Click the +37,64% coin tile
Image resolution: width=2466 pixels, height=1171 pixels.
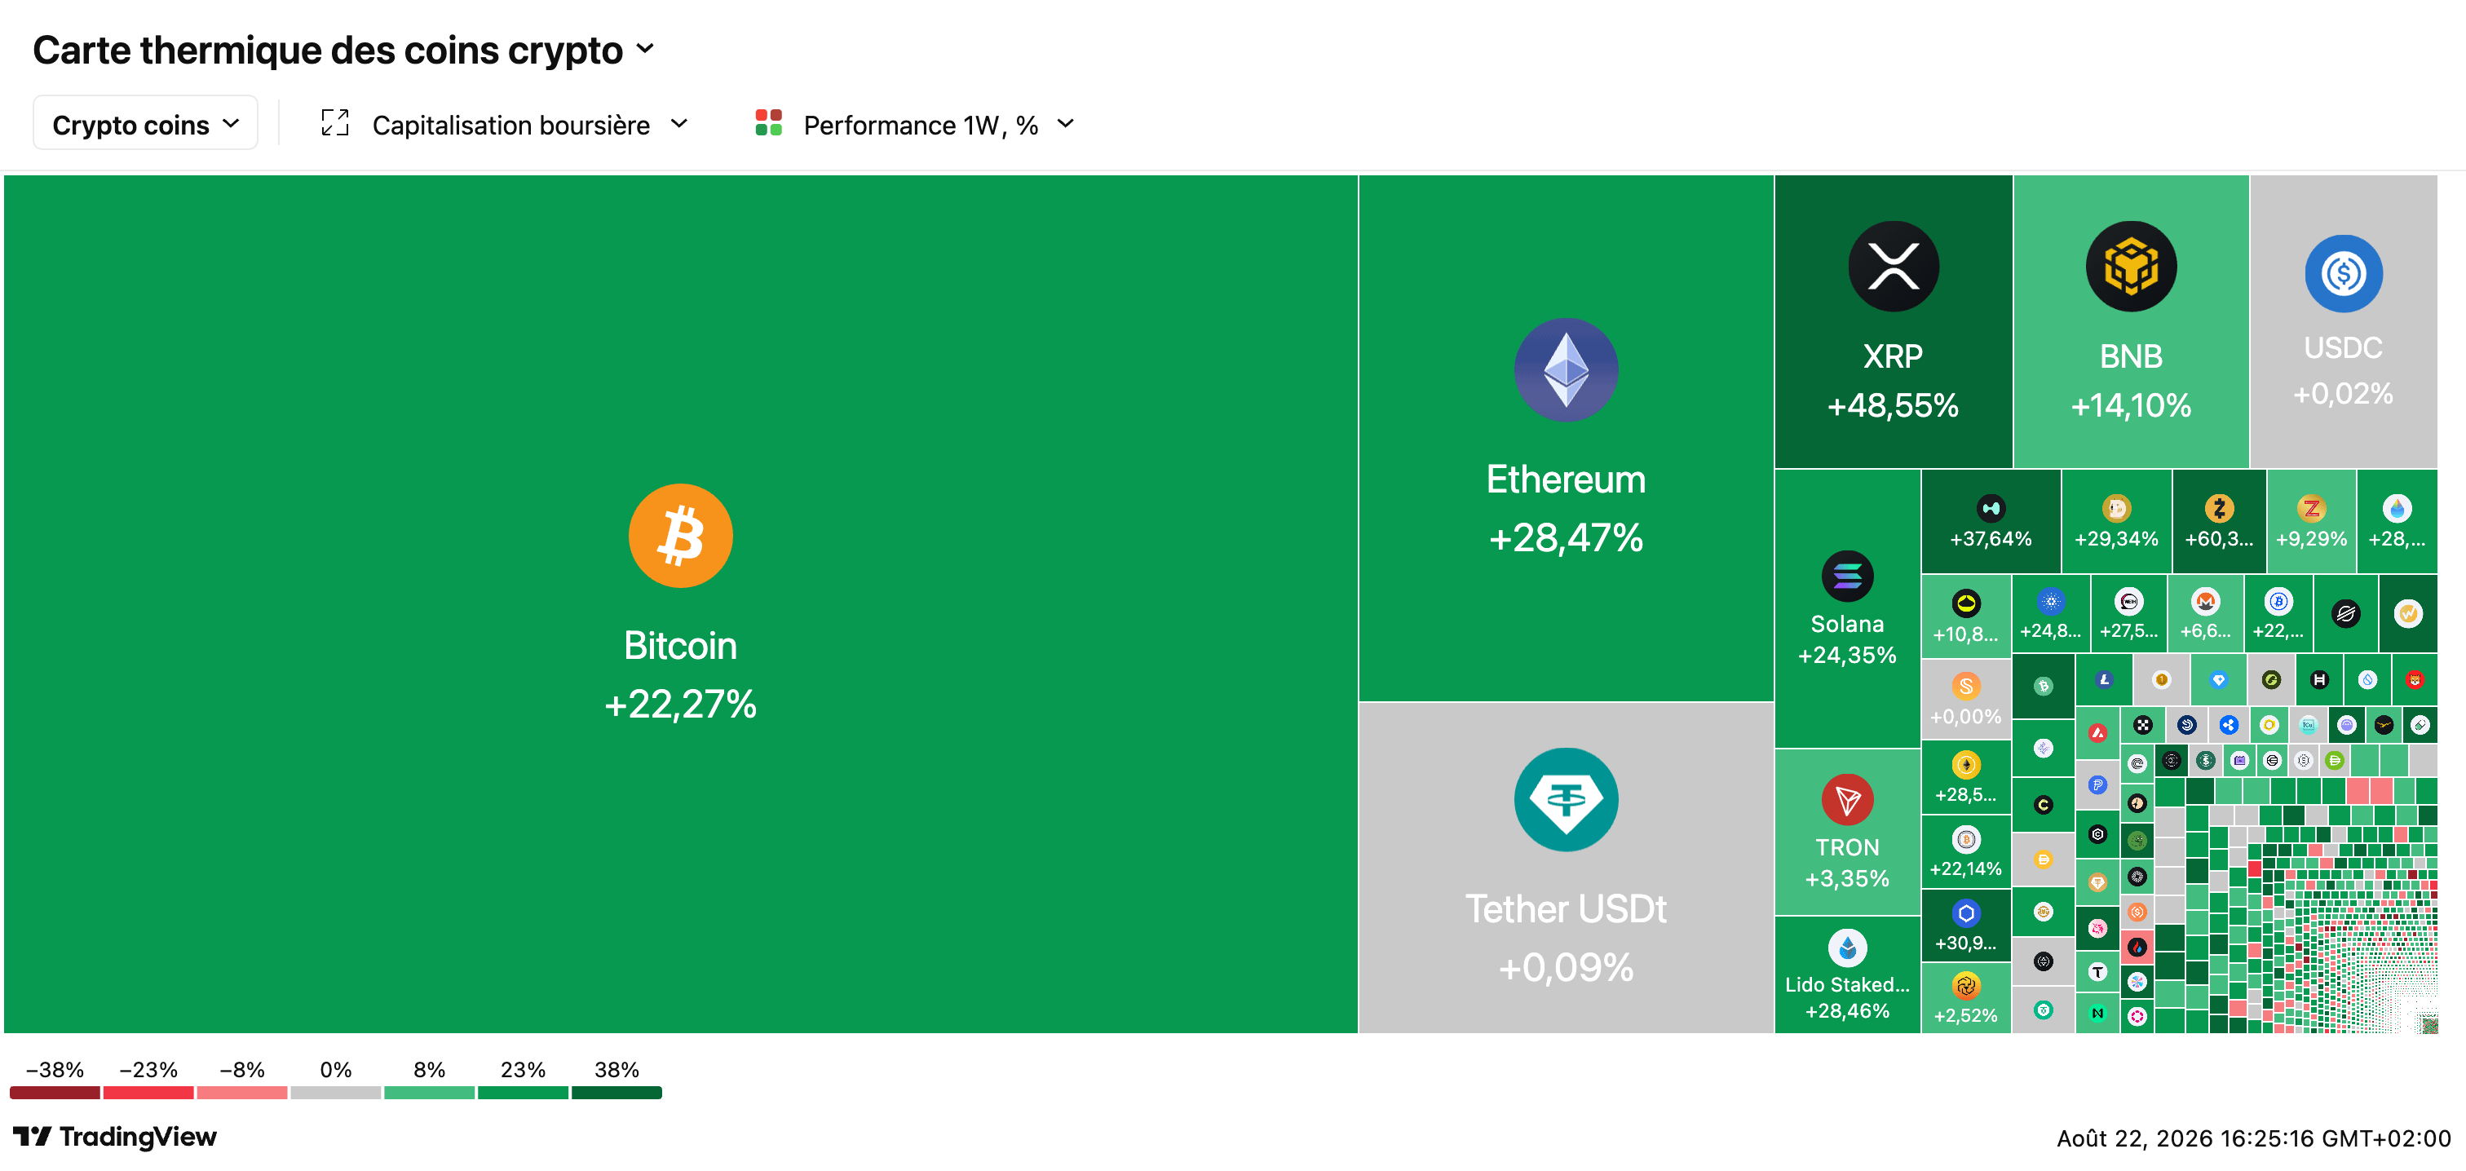[x=1991, y=522]
